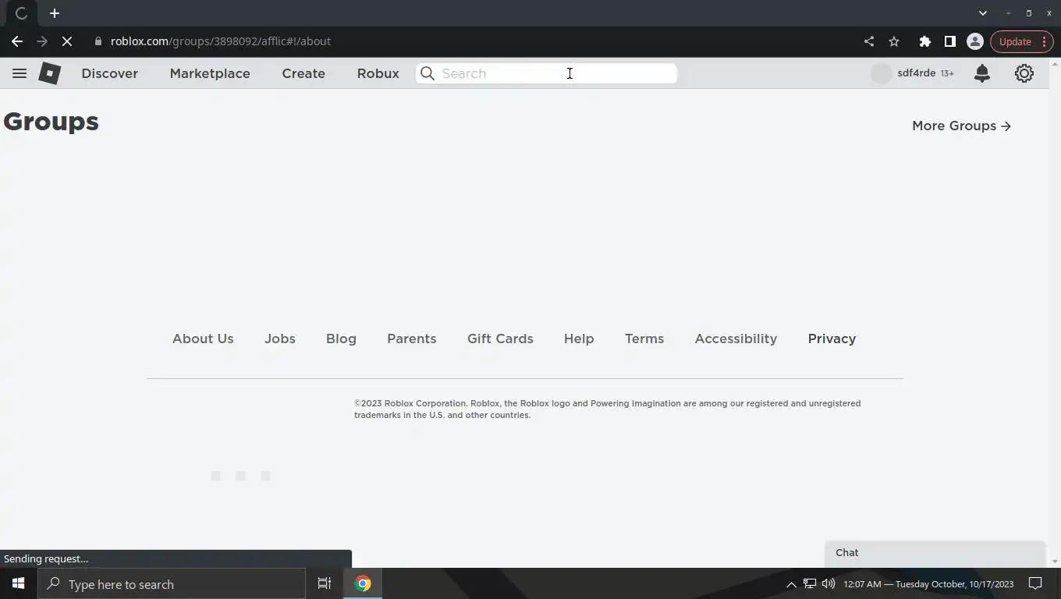The height and width of the screenshot is (599, 1061).
Task: Open the About Us footer link
Action: 203,338
